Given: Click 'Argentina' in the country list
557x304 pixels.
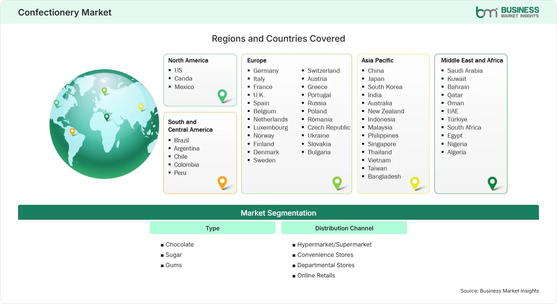Looking at the screenshot, I should click(x=187, y=148).
